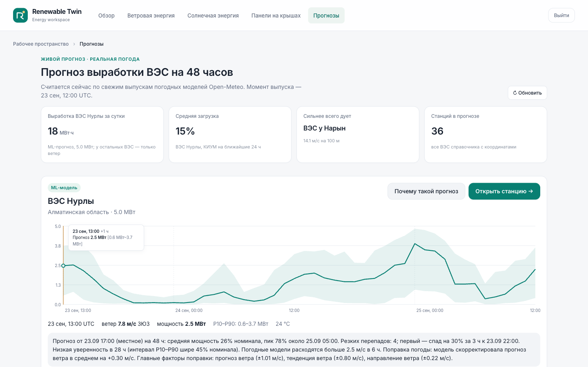The height and width of the screenshot is (367, 588).
Task: Click the Прогнозы breadcrumb text
Action: coord(91,44)
